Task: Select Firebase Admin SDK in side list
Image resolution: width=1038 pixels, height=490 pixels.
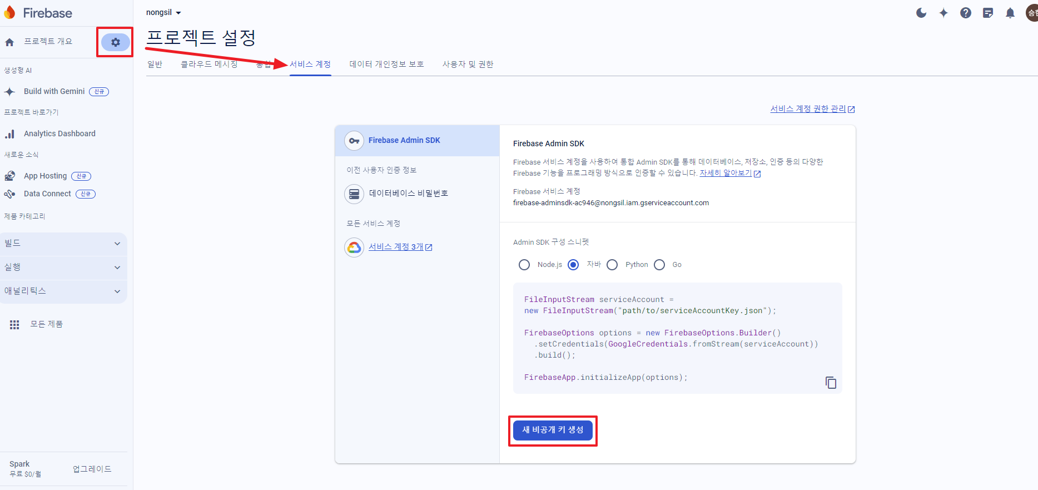Action: point(417,141)
